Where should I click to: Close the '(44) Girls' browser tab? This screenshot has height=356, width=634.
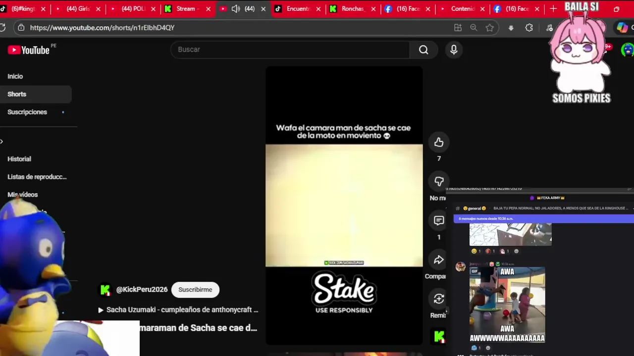(98, 9)
